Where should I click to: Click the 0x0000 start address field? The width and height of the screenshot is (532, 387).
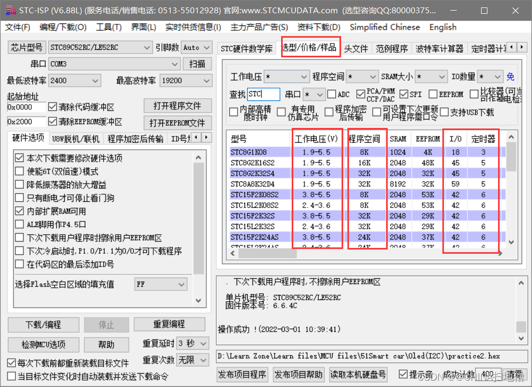26,107
